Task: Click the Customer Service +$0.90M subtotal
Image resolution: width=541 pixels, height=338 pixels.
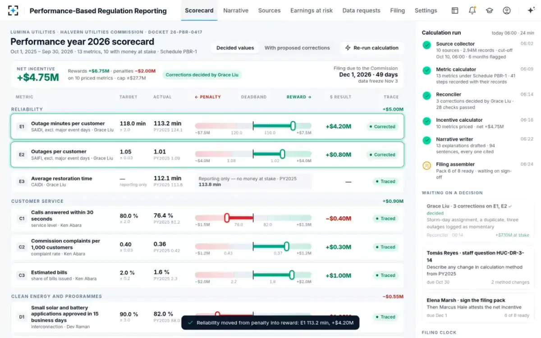Action: [x=393, y=201]
